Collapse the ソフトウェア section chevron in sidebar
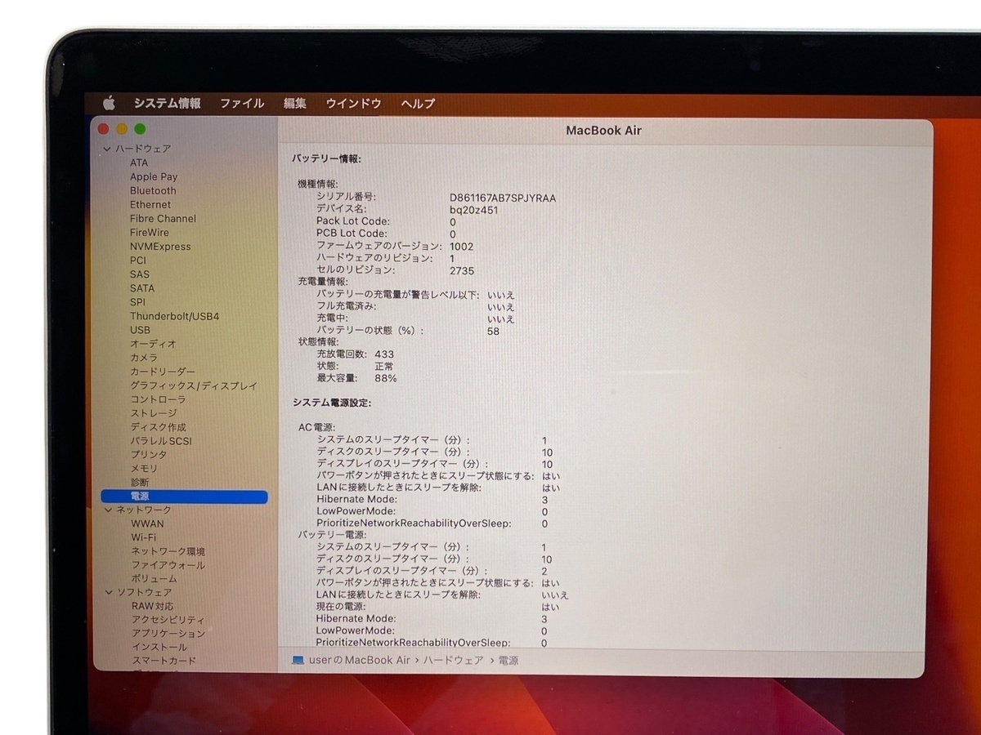Screen dimensions: 981x735 point(110,592)
